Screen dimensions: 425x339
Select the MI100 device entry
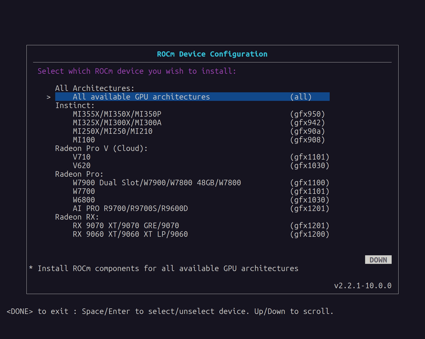coord(199,140)
